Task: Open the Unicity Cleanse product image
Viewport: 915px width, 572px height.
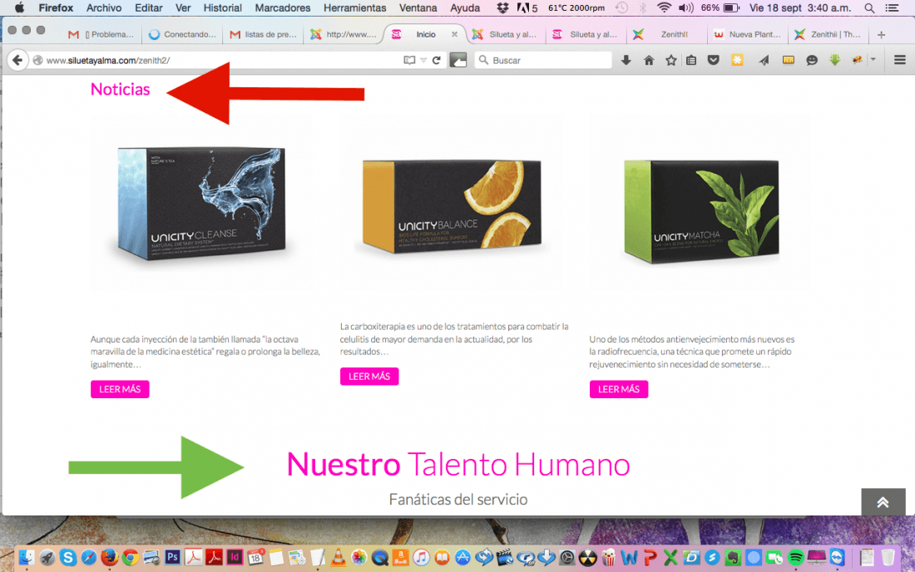Action: pos(202,202)
